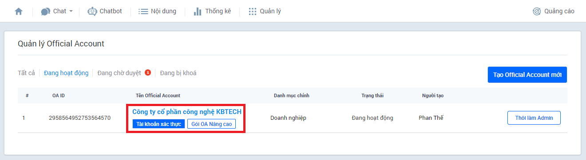Viewport: 586px width, 160px height.
Task: Click the Chat speech bubble icon
Action: (x=45, y=11)
